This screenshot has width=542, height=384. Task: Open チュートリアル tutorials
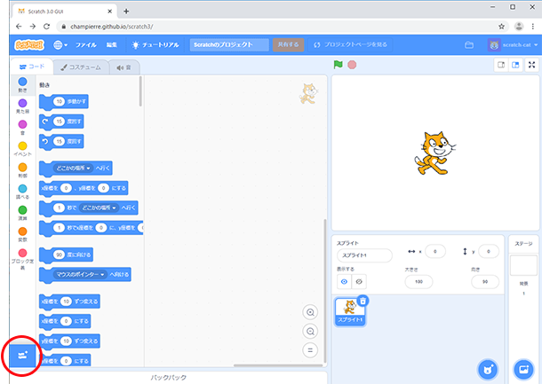coord(155,45)
